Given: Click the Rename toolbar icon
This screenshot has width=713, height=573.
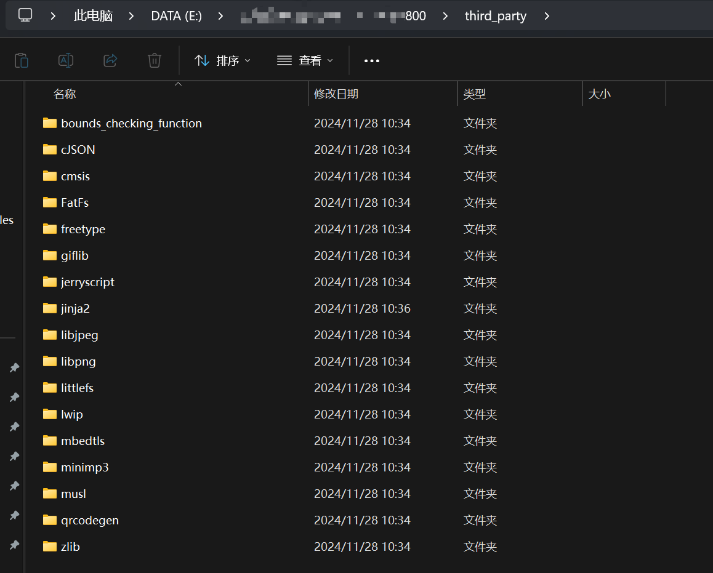Looking at the screenshot, I should point(66,60).
